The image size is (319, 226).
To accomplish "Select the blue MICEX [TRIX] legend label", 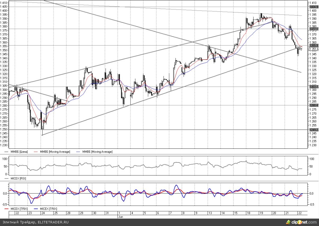I will pos(48,209).
